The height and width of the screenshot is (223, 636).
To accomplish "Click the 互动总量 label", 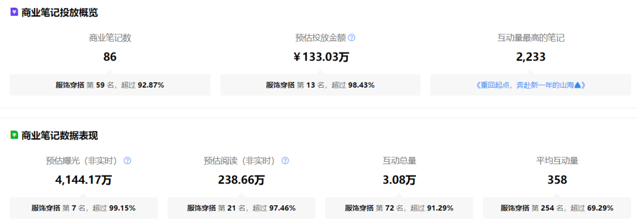I will 399,161.
